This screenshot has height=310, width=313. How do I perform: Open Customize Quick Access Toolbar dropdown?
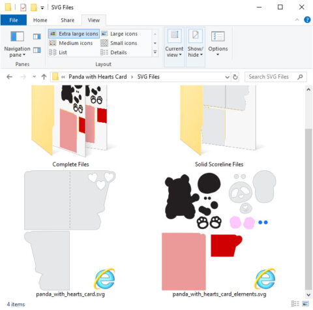coord(42,8)
